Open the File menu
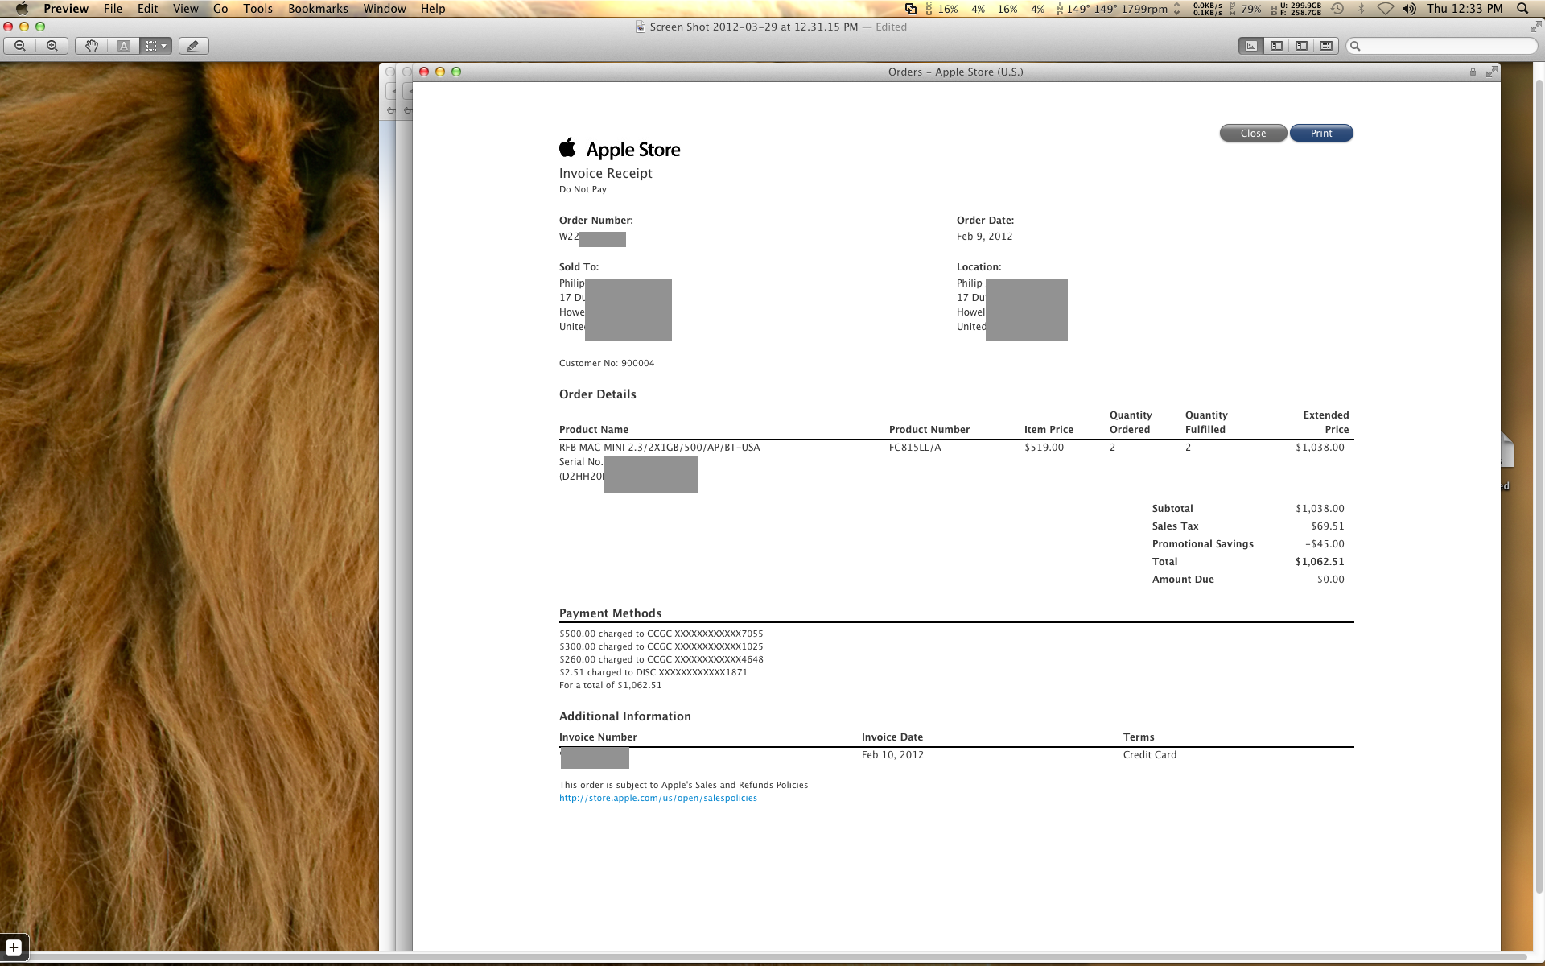The height and width of the screenshot is (966, 1545). (x=113, y=9)
